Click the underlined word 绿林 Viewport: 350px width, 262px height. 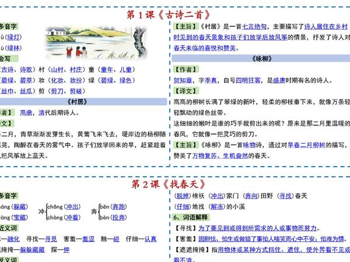(x=13, y=48)
